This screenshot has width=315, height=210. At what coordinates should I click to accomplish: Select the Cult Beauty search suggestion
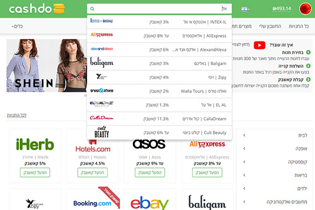point(159,133)
